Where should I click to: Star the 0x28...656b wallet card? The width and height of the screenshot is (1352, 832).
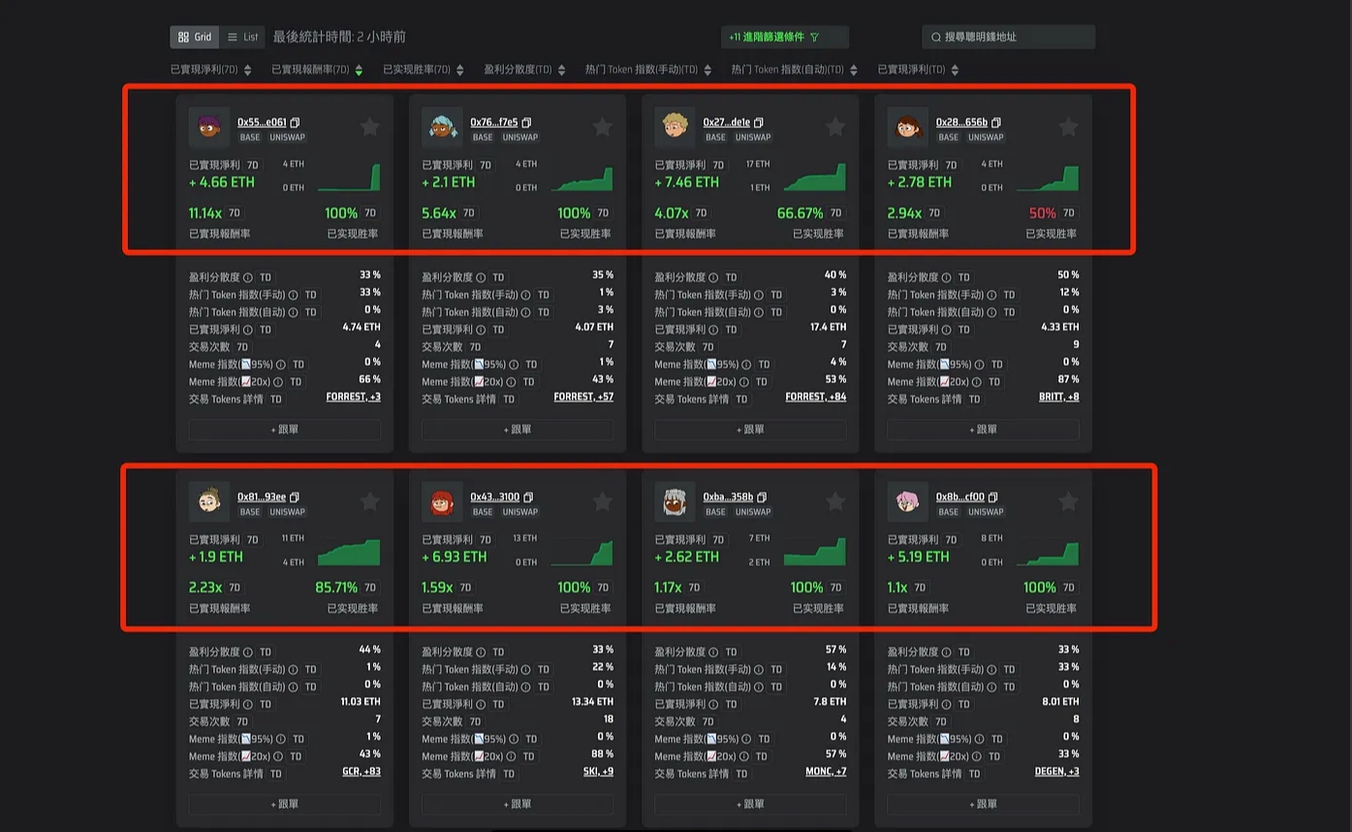[x=1068, y=127]
